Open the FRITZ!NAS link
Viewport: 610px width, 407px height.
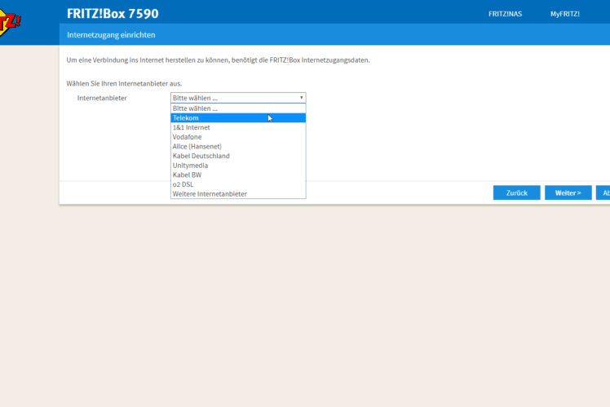pos(505,14)
